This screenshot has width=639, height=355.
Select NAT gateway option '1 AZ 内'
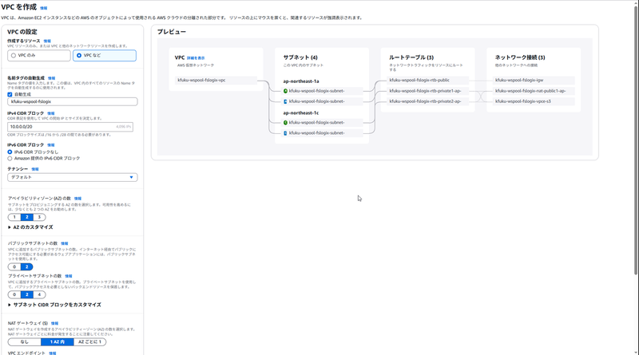[57, 342]
